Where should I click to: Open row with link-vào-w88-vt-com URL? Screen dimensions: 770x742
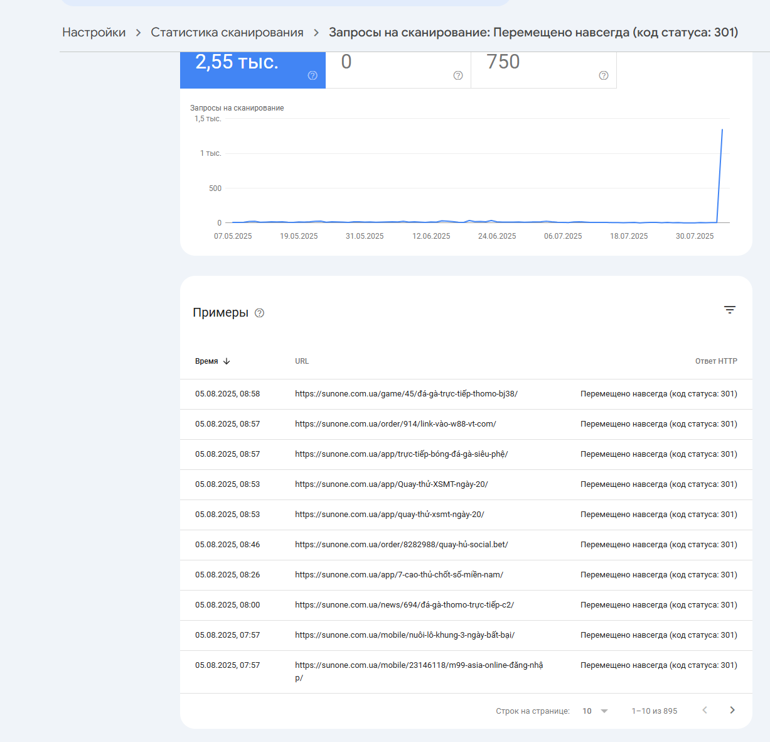[466, 424]
